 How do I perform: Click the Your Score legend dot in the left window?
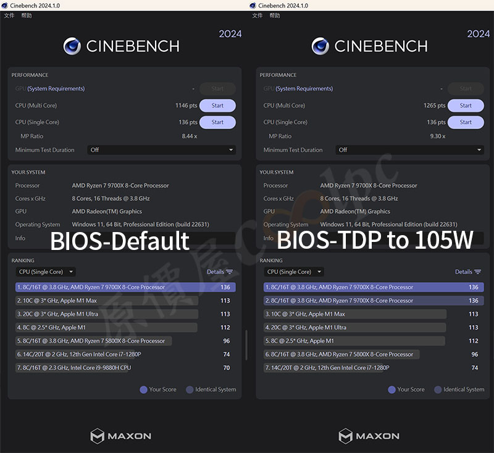[143, 389]
